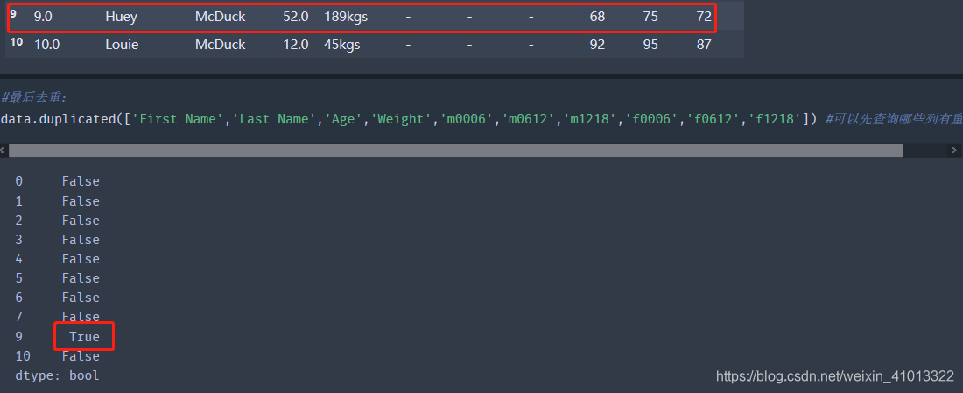Click the value '75' in Huey row
This screenshot has width=963, height=393.
point(650,17)
